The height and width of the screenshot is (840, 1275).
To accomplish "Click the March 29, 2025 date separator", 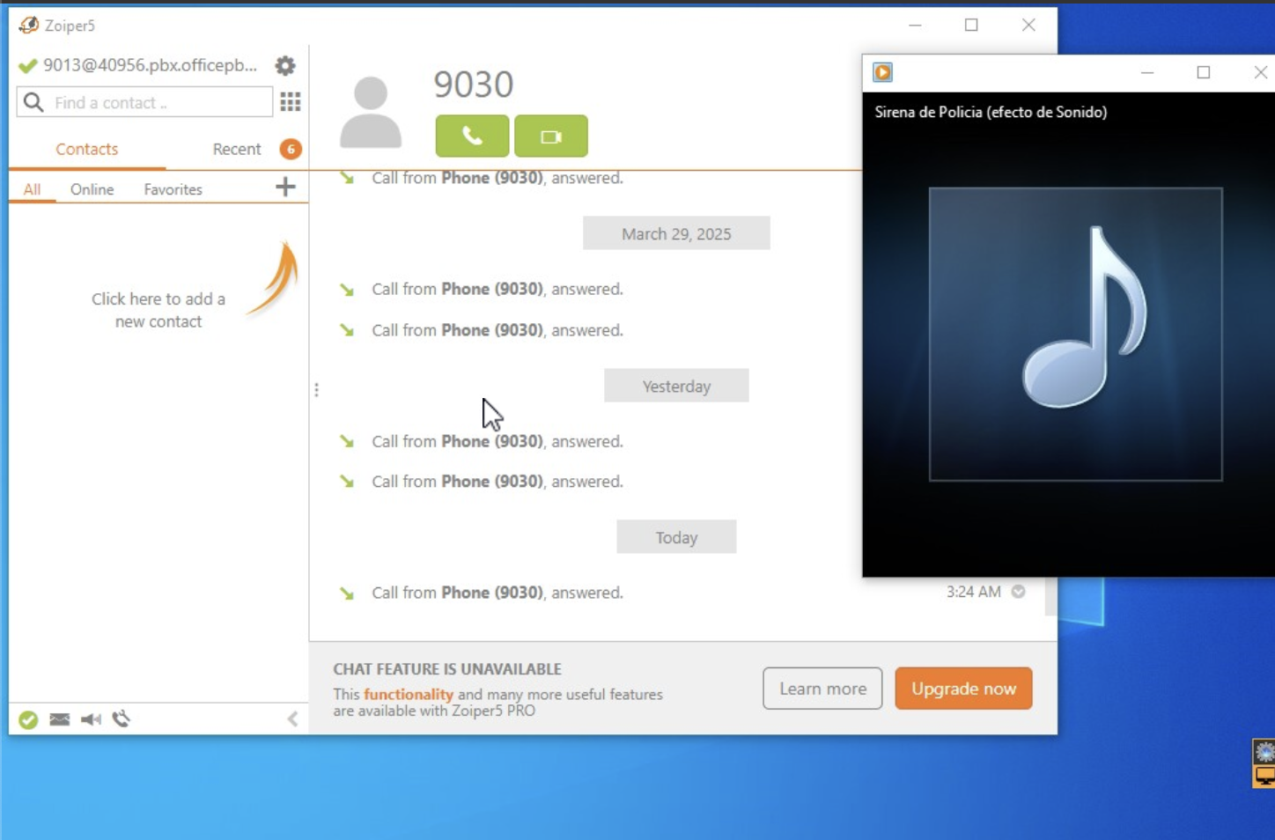I will click(676, 233).
